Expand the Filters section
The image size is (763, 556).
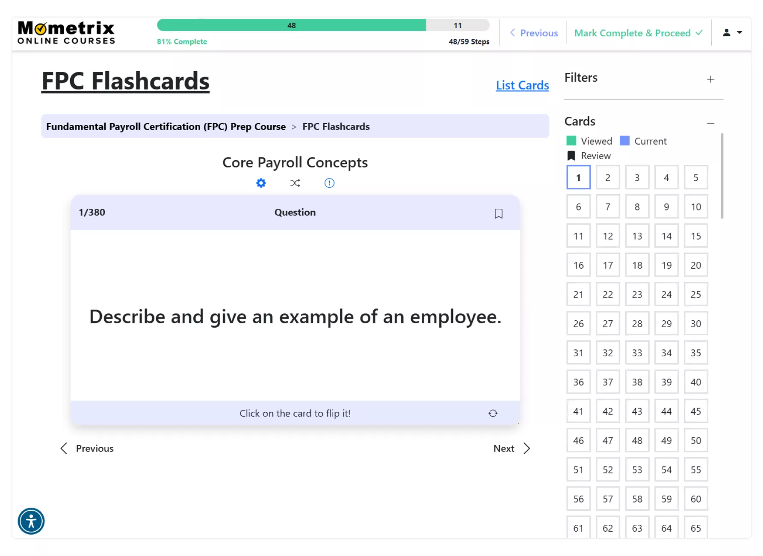710,79
